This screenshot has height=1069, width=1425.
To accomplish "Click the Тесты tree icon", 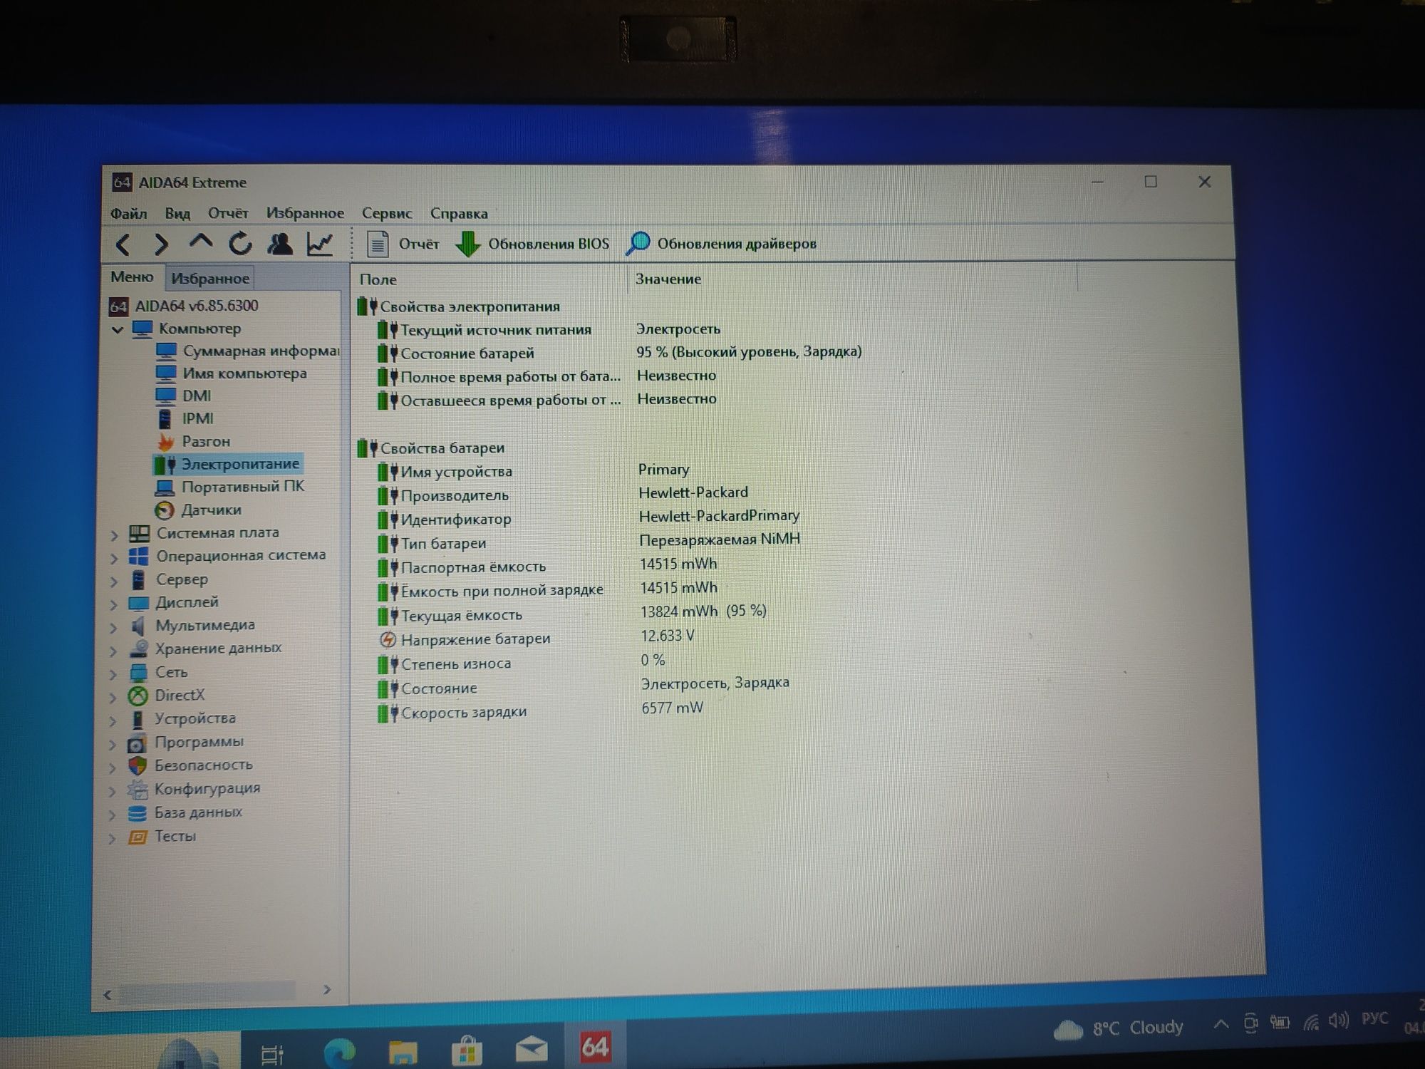I will click(x=137, y=837).
